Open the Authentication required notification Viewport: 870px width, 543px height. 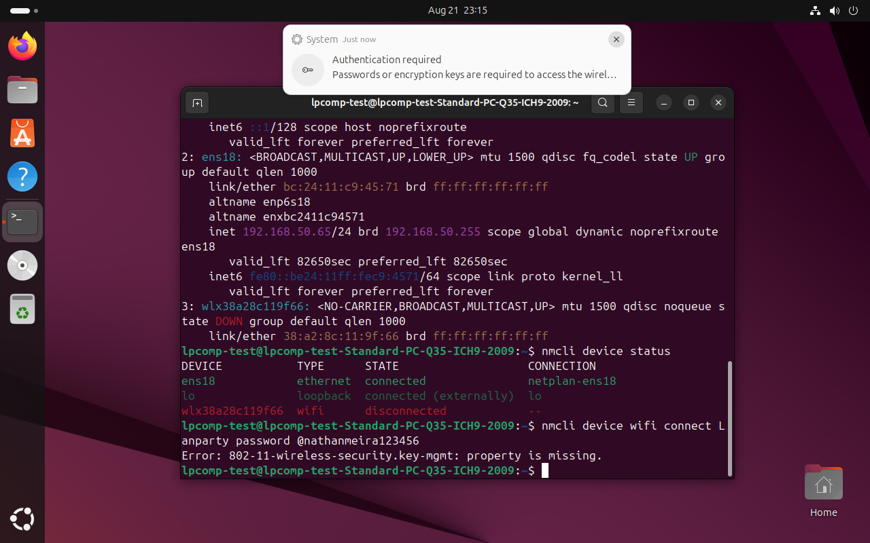[x=457, y=60]
